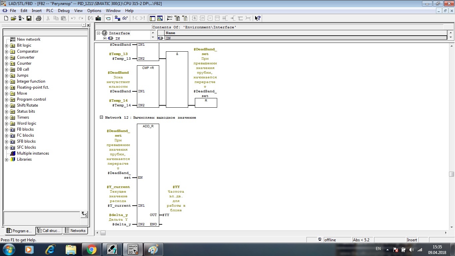Click the Binary Input toolbar icon
455x256 pixels.
click(225, 18)
